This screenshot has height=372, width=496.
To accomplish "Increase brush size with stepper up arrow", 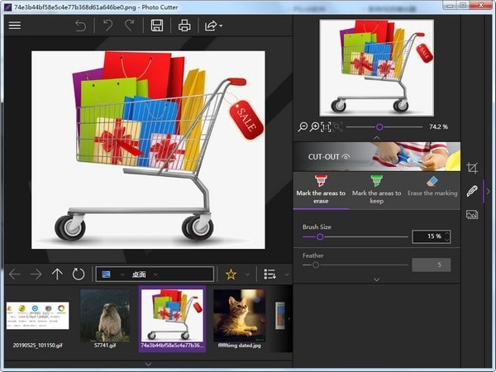I will [x=447, y=234].
